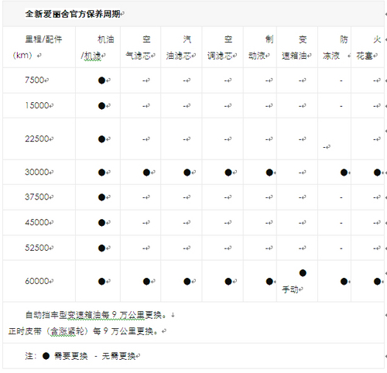Click the 手动 label in 变速箱油 cell

click(290, 289)
